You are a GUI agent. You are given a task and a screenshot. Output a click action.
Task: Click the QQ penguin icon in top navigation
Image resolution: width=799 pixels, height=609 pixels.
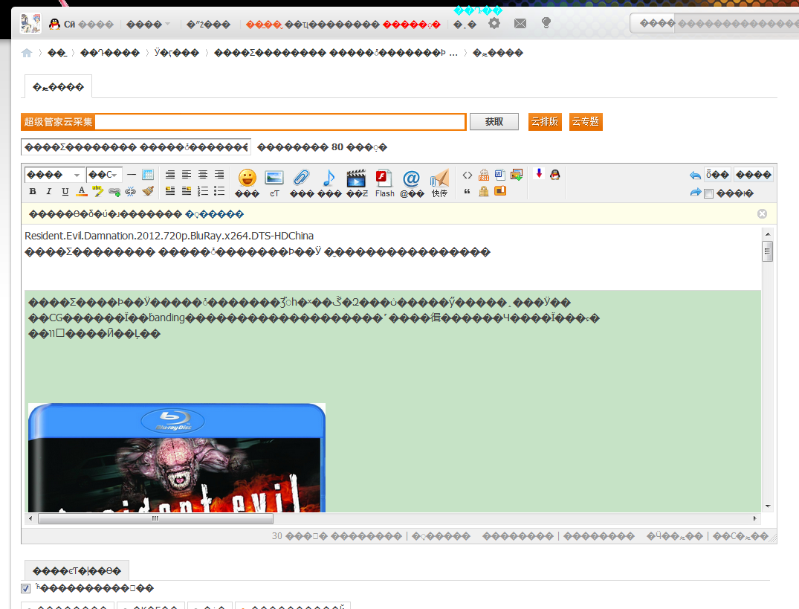[x=54, y=24]
